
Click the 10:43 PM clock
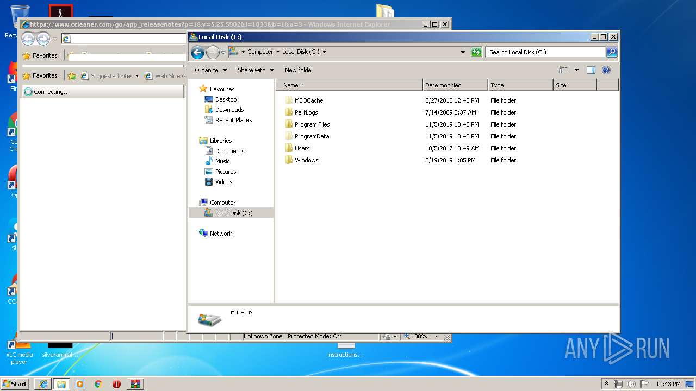(x=668, y=384)
